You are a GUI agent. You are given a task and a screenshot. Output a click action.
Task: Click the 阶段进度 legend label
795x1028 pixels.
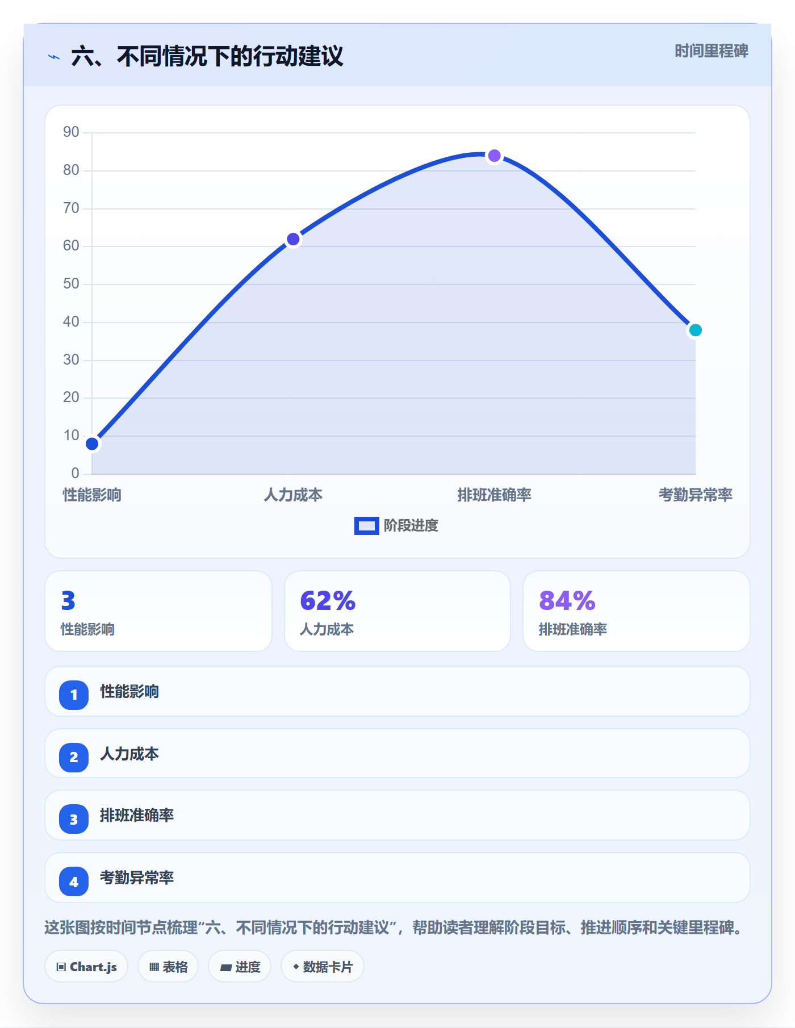click(411, 526)
